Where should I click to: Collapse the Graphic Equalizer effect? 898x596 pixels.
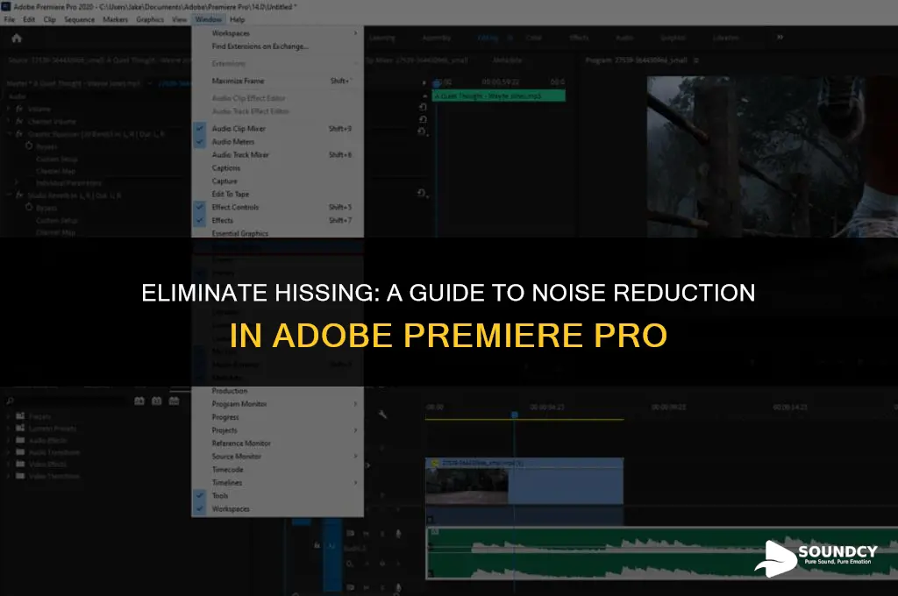tap(9, 134)
